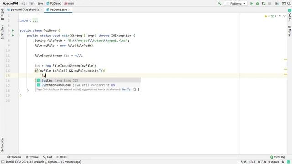Screen dimensions: 292x164
Task: Click the typo check count indicator
Action: pyautogui.click(x=274, y=16)
